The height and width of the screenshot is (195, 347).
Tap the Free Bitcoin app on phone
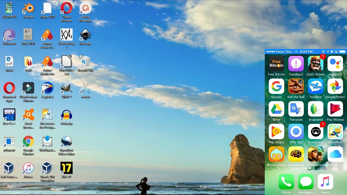coord(276,64)
